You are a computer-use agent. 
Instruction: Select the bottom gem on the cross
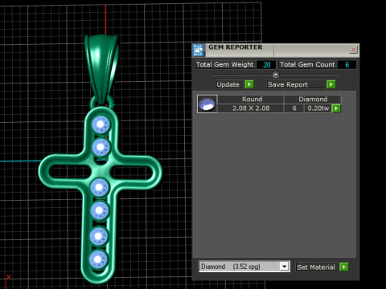click(98, 259)
